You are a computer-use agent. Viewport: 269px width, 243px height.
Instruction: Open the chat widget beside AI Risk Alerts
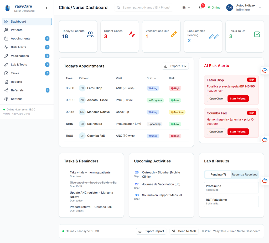265,70
